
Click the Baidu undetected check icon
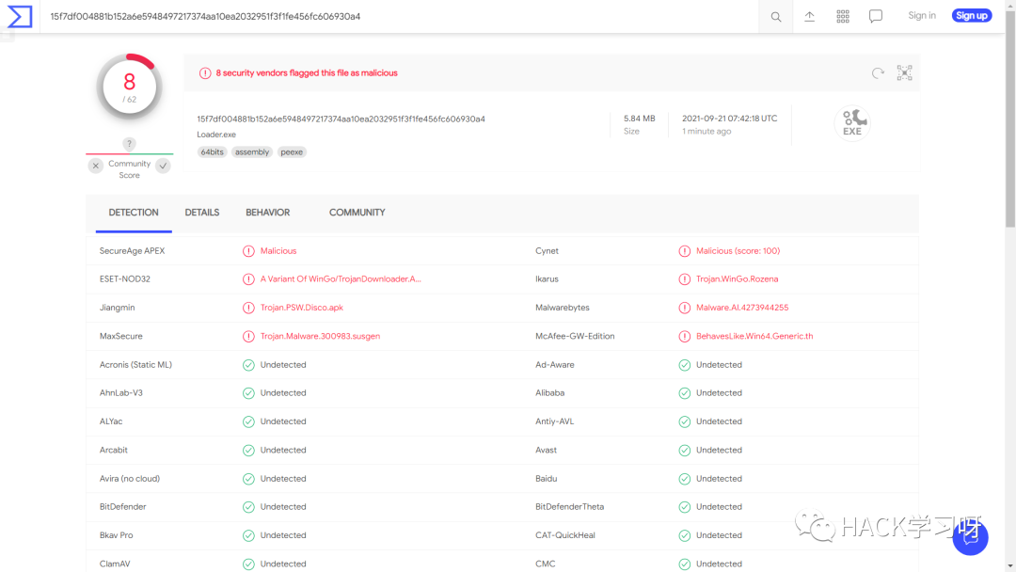684,479
